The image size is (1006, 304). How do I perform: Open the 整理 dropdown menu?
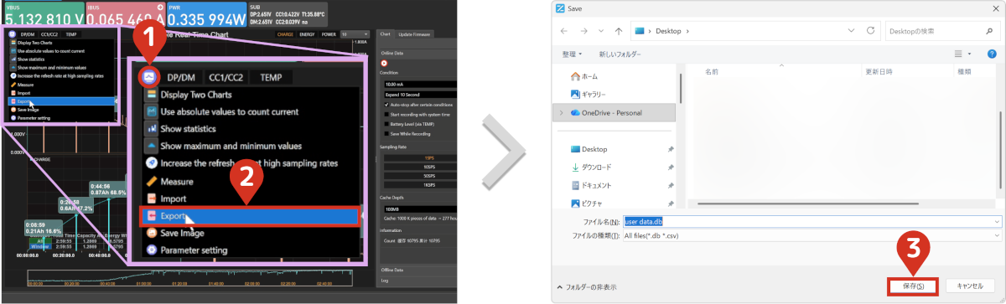coord(572,54)
